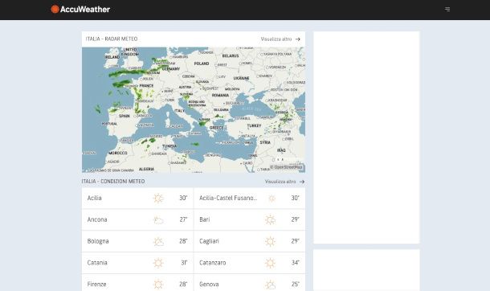The height and width of the screenshot is (291, 490).
Task: Click the sunny icon for Acilia
Action: pyautogui.click(x=158, y=199)
